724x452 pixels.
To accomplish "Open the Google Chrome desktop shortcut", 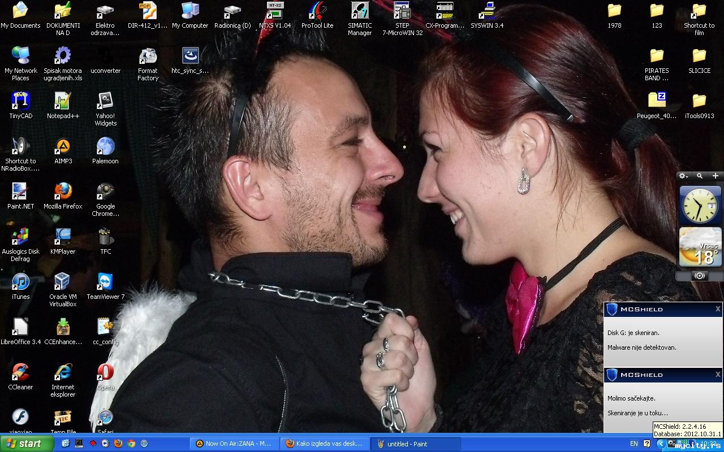I will pyautogui.click(x=105, y=192).
